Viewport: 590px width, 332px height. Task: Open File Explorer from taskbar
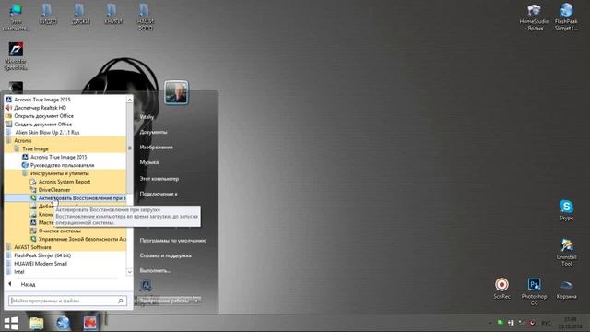tap(37, 324)
